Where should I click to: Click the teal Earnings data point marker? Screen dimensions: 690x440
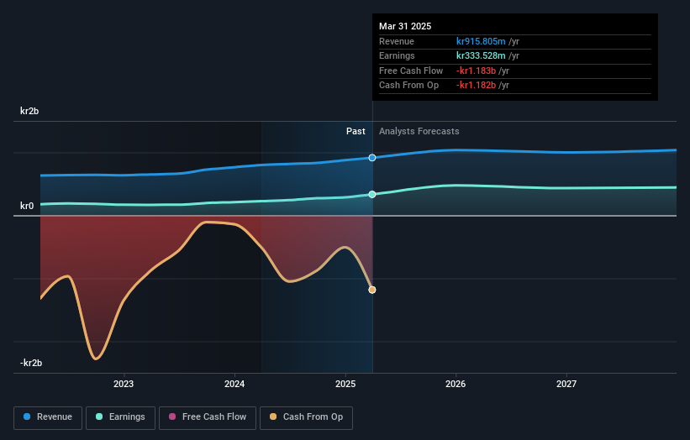[x=372, y=194]
